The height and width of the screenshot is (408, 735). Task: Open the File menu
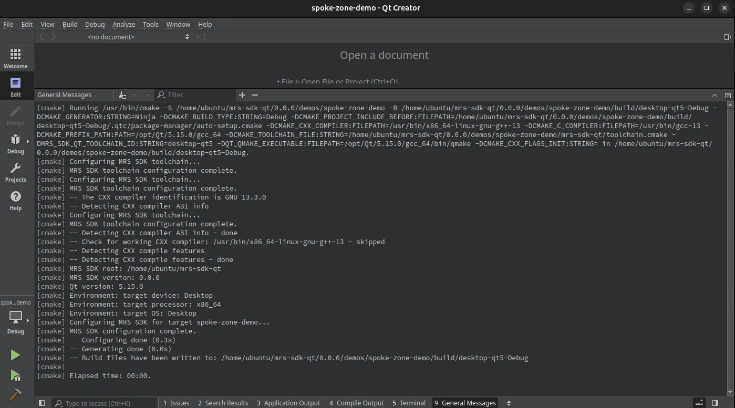point(8,24)
